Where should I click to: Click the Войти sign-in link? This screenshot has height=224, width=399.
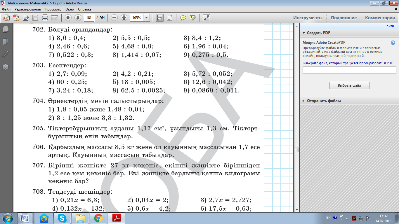pyautogui.click(x=389, y=26)
